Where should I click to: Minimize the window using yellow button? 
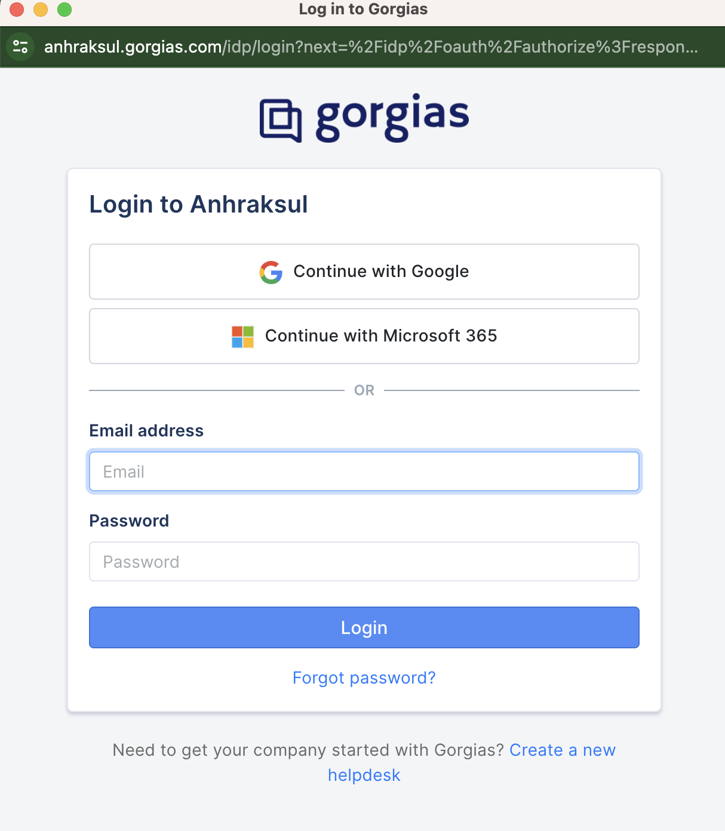[41, 10]
